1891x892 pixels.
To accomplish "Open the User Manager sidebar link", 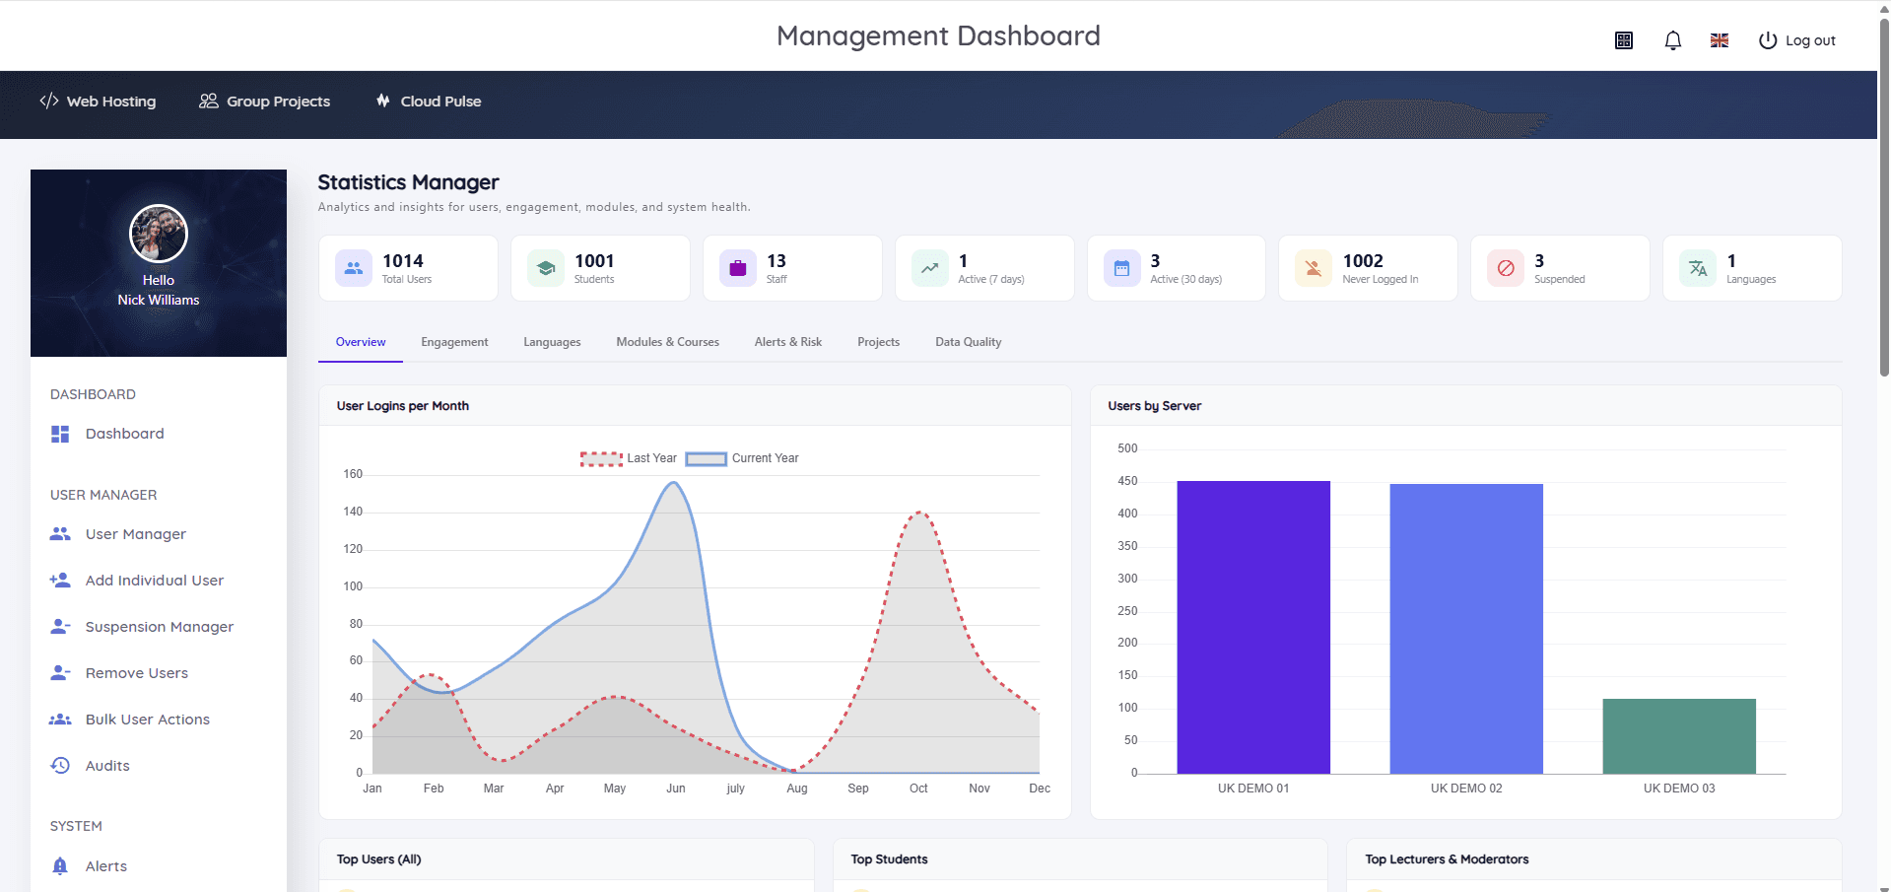I will 136,534.
